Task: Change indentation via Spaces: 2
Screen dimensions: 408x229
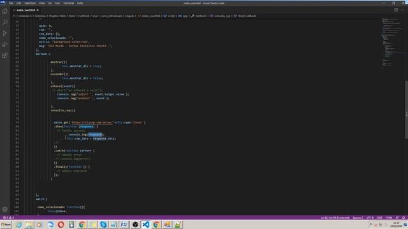Action: pos(358,218)
